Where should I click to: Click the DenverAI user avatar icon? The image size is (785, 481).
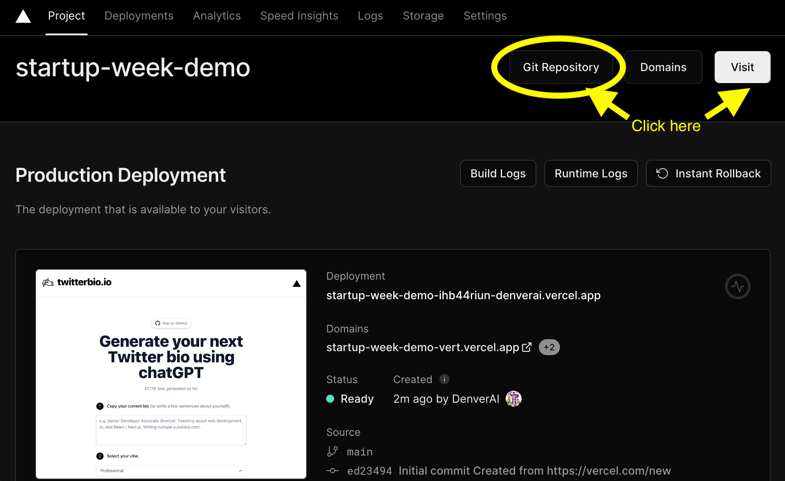click(514, 399)
